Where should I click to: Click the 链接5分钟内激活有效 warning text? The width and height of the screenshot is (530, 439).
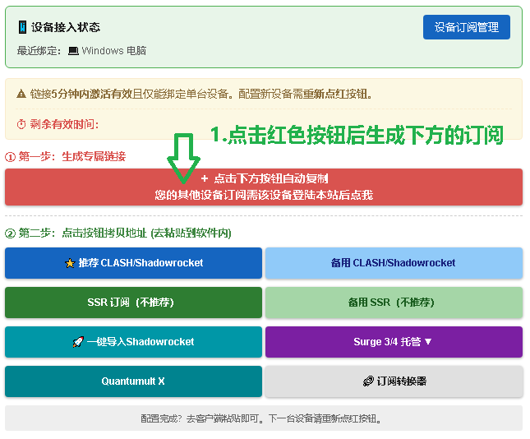coord(201,94)
